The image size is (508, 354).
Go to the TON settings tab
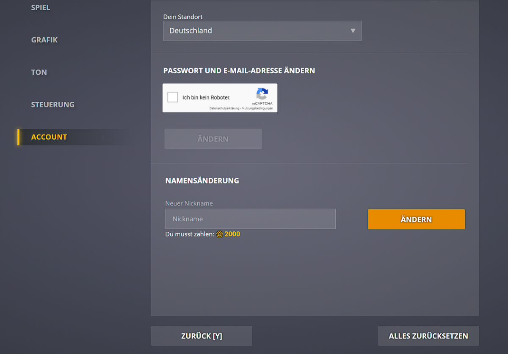point(39,72)
